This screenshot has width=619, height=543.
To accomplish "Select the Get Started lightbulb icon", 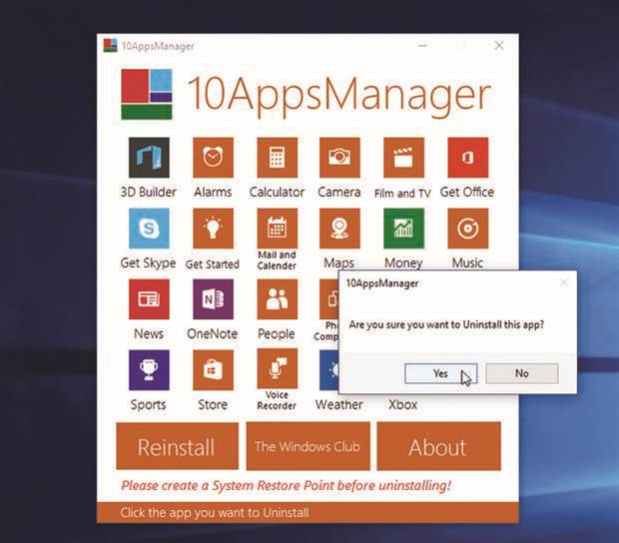I will pyautogui.click(x=213, y=229).
